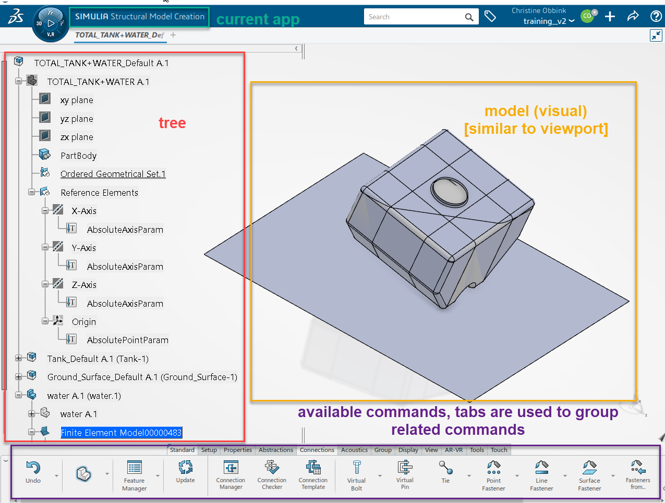Select the TOTAL_TANK+WATER_Def document tab
665x503 pixels.
click(119, 35)
